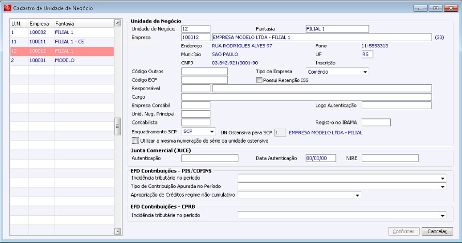Focus Empresa Contábil field
462x243 pixels.
196,106
